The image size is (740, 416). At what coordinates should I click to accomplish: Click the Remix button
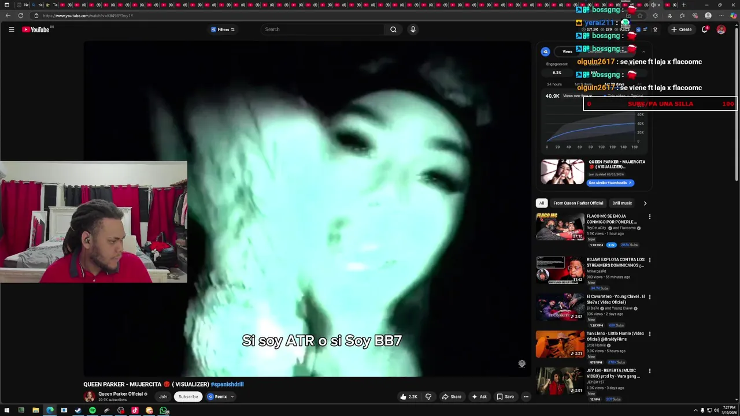[x=217, y=397]
